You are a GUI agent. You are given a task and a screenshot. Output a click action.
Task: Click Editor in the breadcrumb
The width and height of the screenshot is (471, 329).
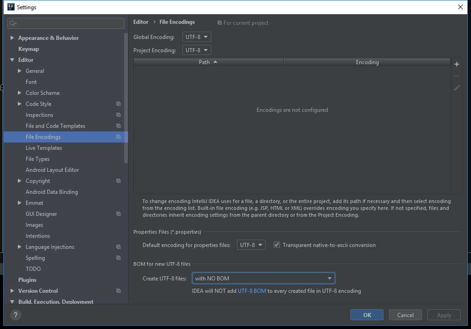coord(141,22)
